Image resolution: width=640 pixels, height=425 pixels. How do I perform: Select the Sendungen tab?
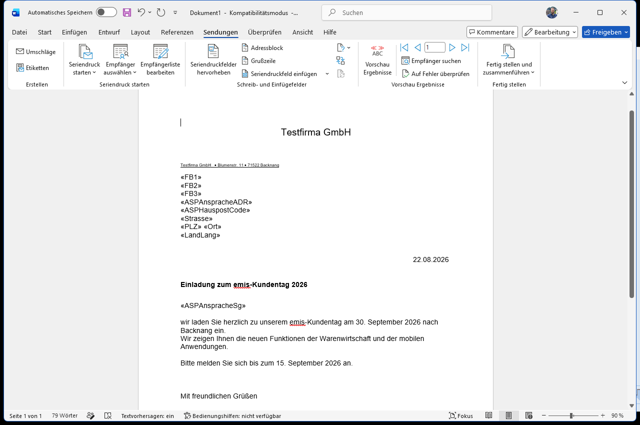point(220,32)
